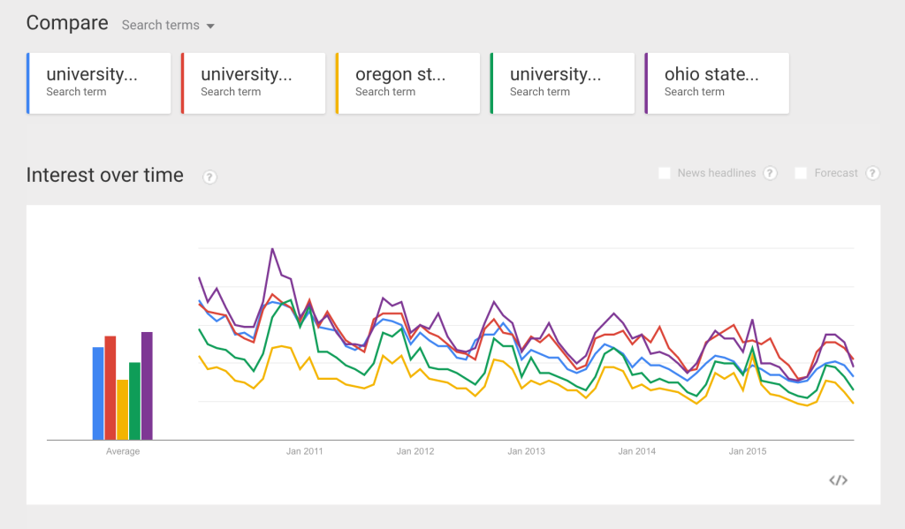Click the Compare heading
This screenshot has width=905, height=529.
click(67, 23)
